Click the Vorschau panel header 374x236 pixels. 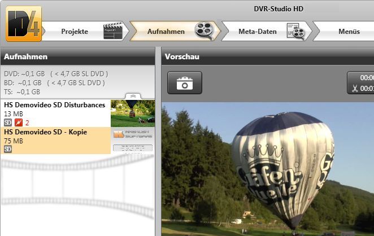[268, 56]
